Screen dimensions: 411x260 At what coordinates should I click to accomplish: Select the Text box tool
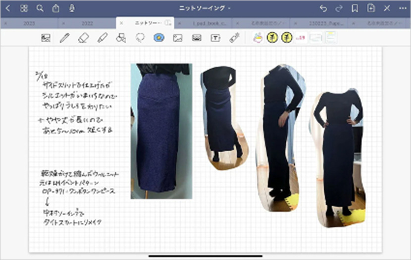215,38
